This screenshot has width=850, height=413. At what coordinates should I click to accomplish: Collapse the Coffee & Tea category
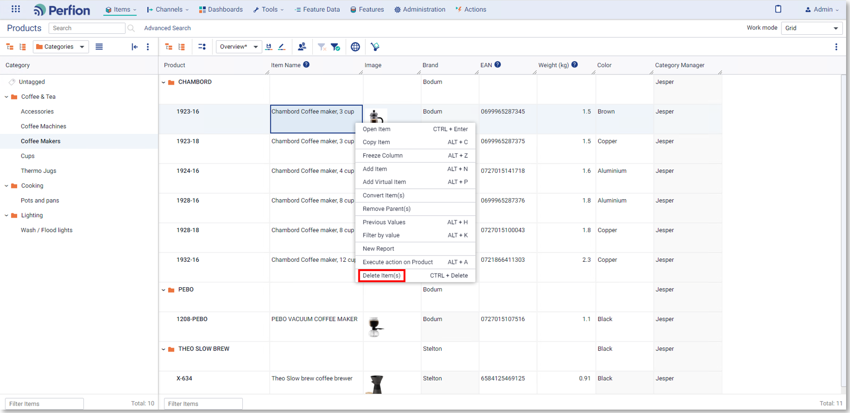[x=6, y=97]
